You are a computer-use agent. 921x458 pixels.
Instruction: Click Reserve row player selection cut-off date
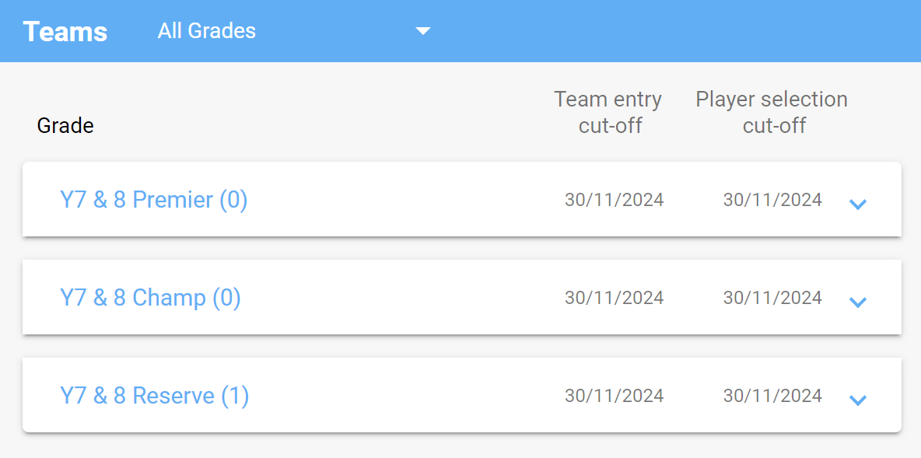tap(772, 396)
